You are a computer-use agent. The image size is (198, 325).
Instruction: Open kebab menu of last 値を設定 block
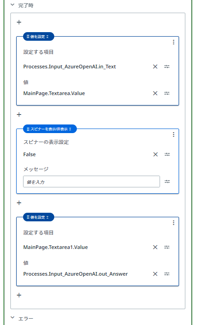(174, 223)
